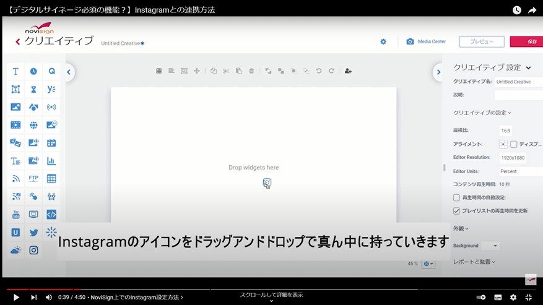
Task: Open the Editor Units Percent dropdown
Action: pyautogui.click(x=521, y=171)
